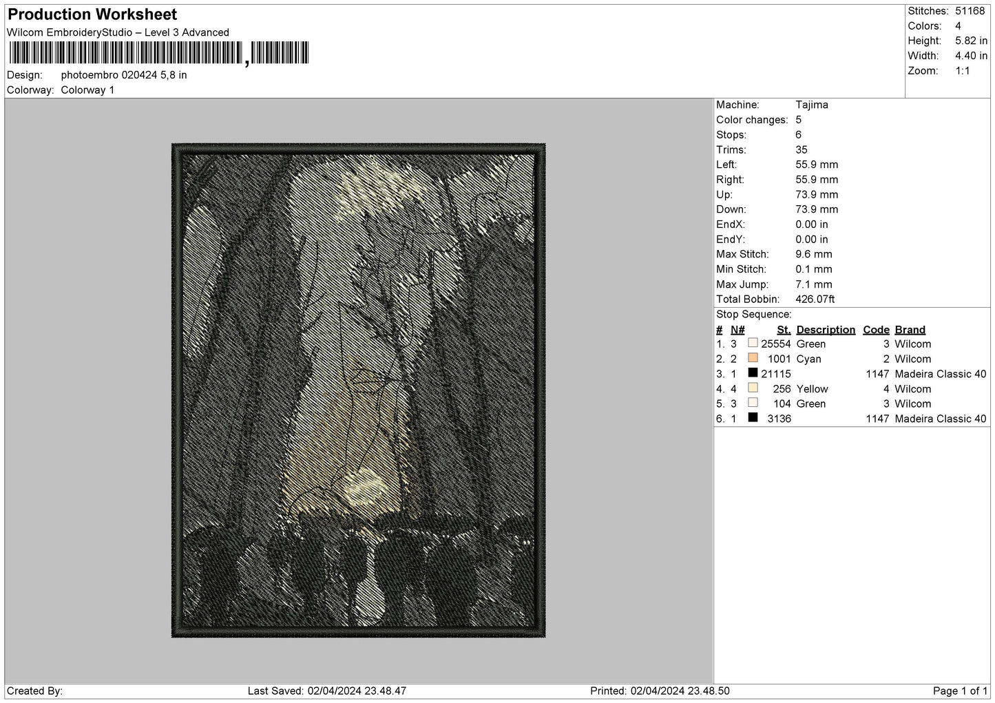Click the Max Stitch value 9.6 mm

814,254
